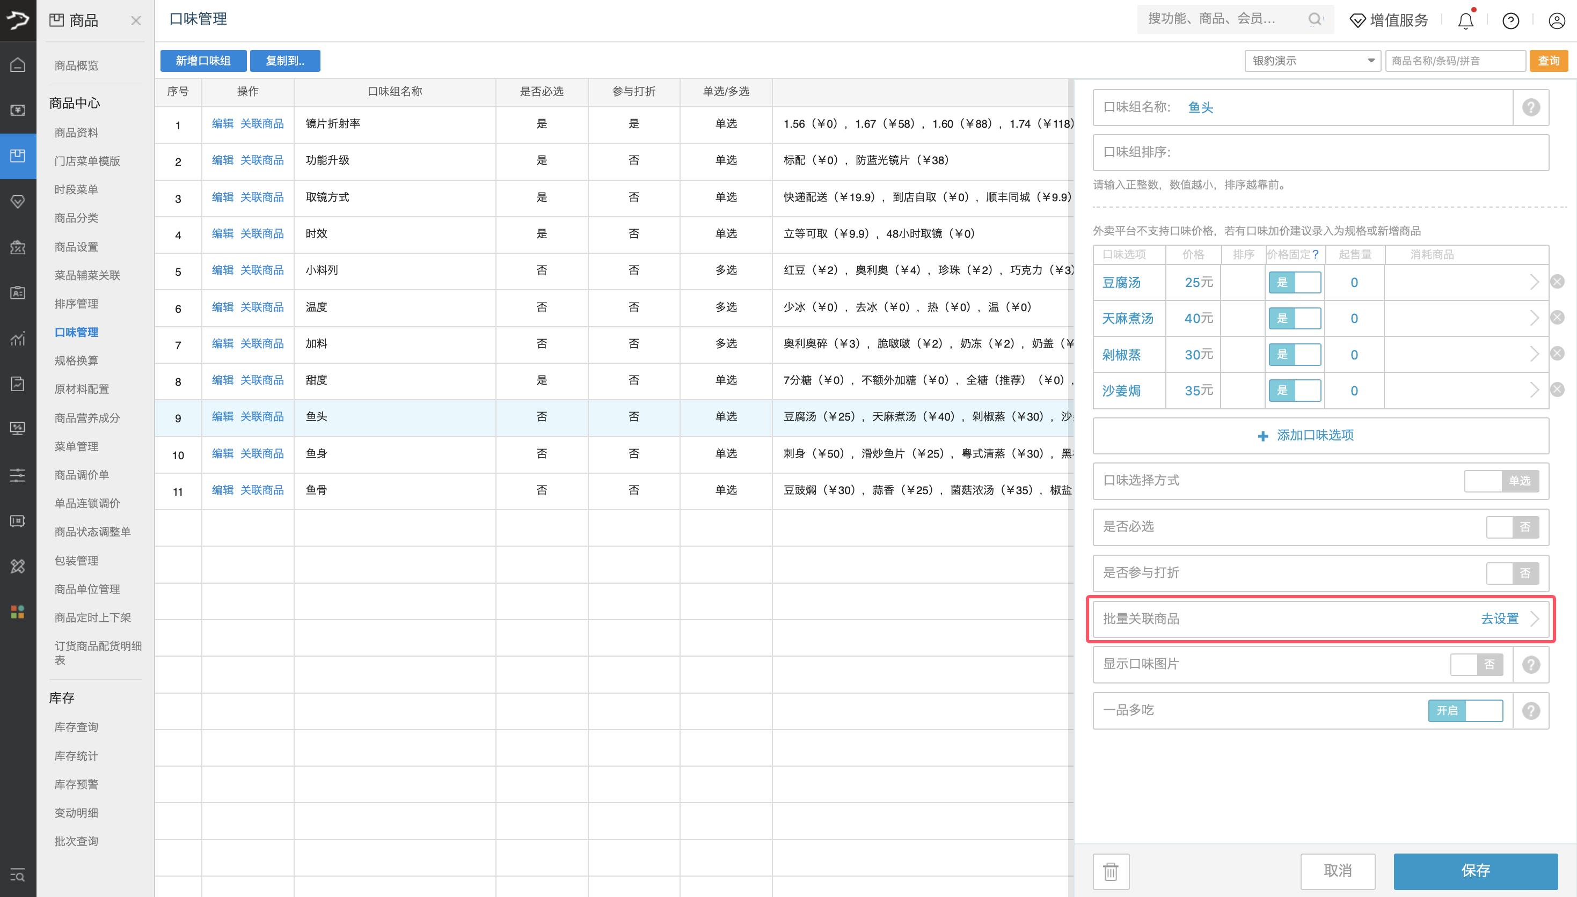Open 批量关联商品 去设置 chevron

coord(1534,619)
